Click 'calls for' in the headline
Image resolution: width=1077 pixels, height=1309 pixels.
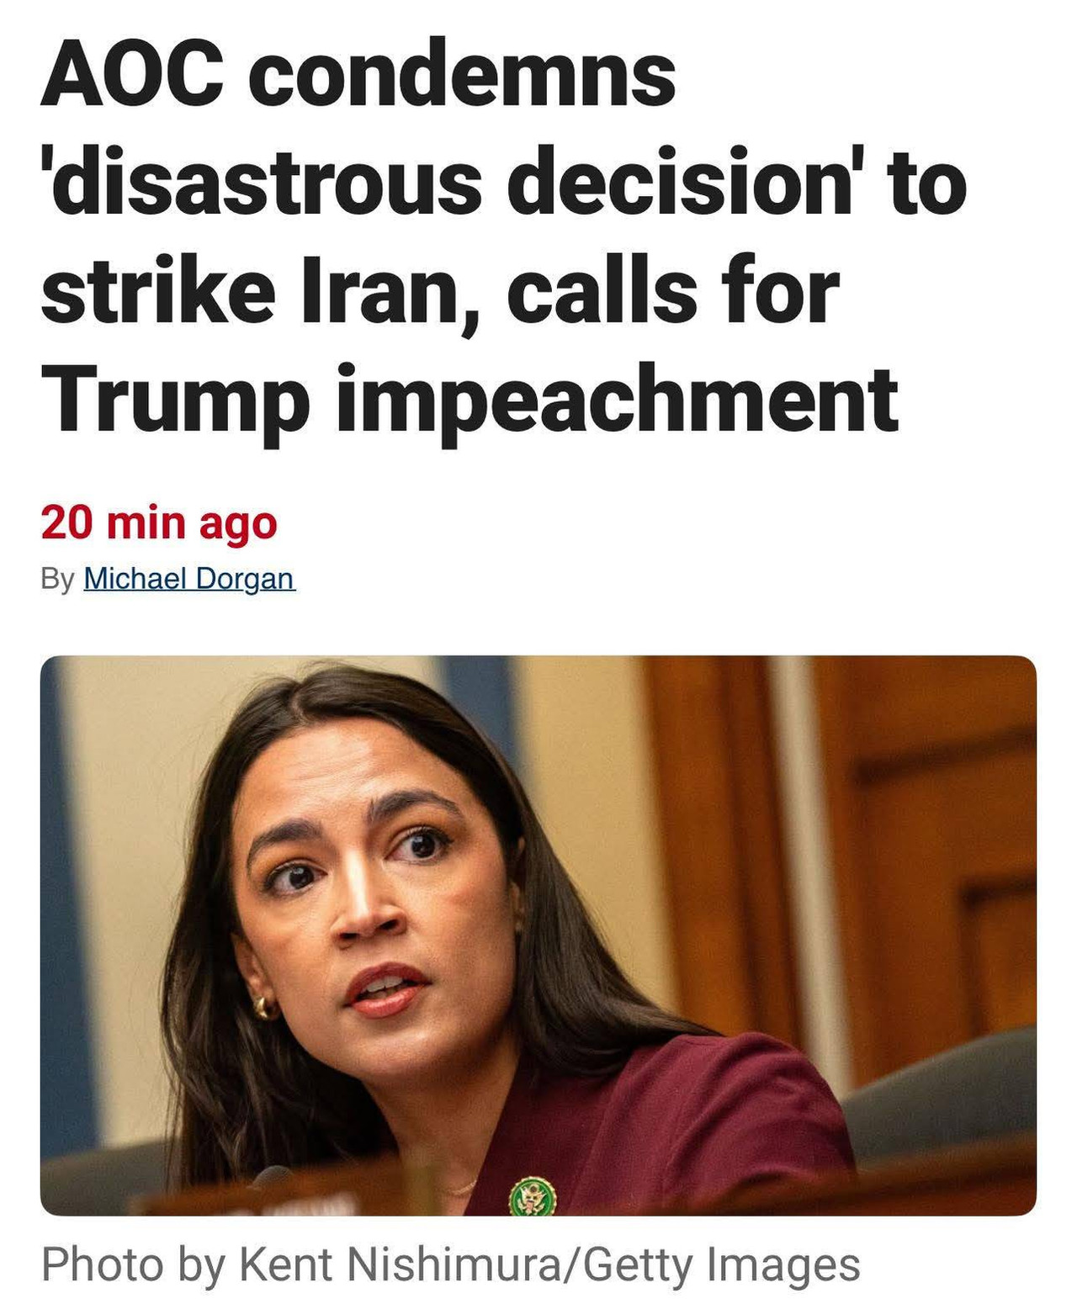pyautogui.click(x=673, y=292)
